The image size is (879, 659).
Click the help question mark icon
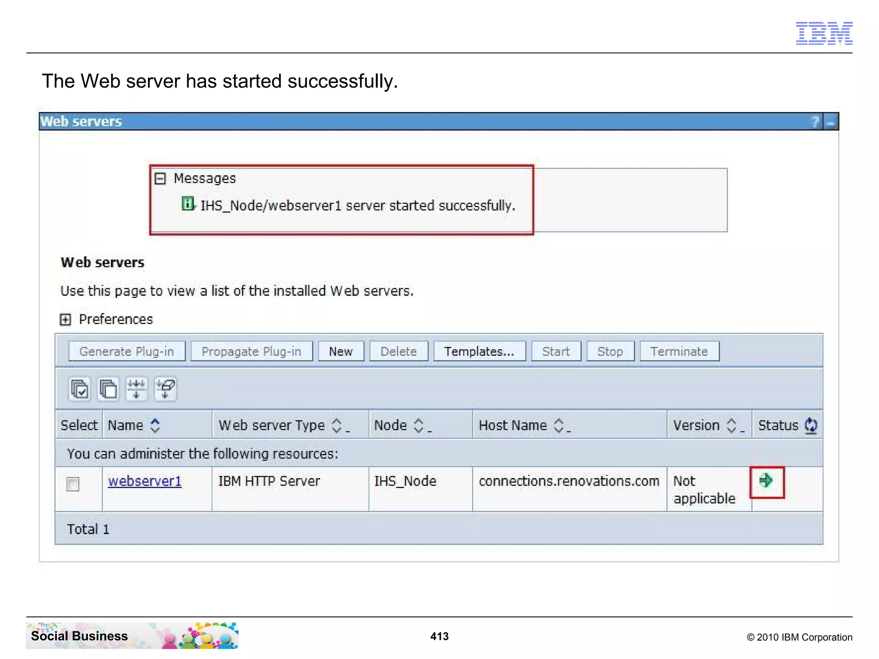[x=815, y=122]
